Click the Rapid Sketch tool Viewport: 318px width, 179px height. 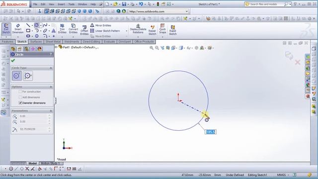[x=173, y=30]
